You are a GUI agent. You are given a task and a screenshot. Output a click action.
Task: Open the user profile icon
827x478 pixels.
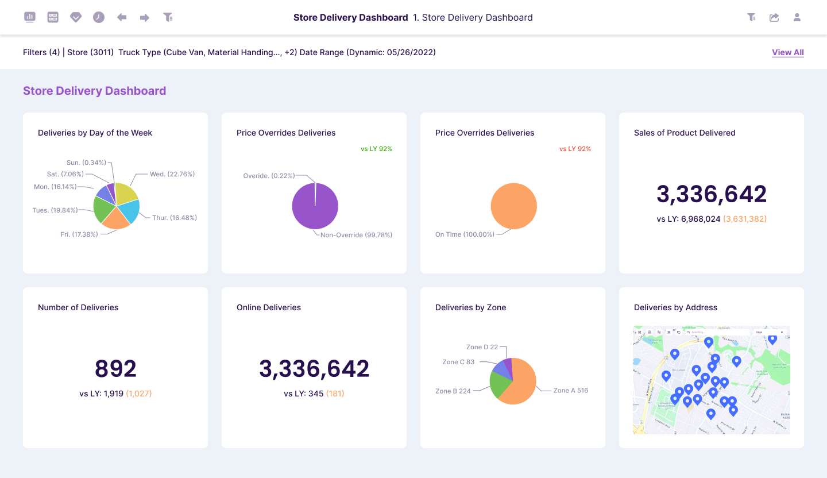pyautogui.click(x=797, y=17)
